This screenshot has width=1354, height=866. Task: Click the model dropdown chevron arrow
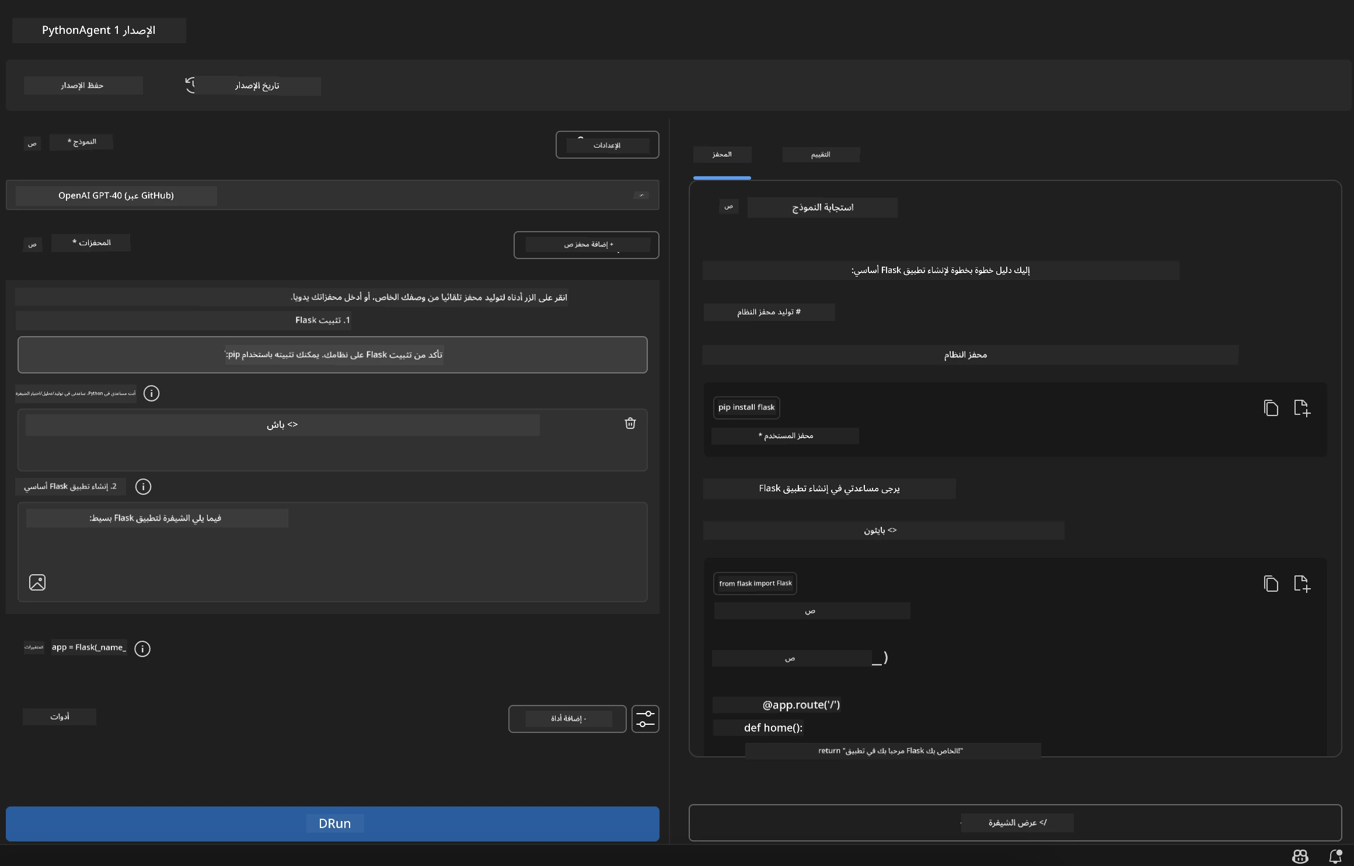click(641, 195)
